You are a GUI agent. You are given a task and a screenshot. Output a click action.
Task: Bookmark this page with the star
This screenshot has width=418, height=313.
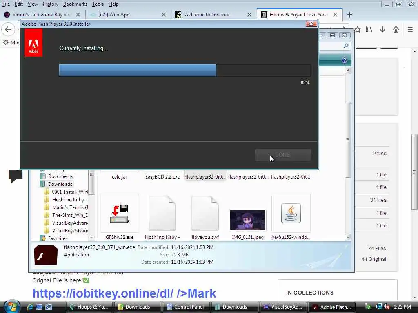click(x=358, y=29)
